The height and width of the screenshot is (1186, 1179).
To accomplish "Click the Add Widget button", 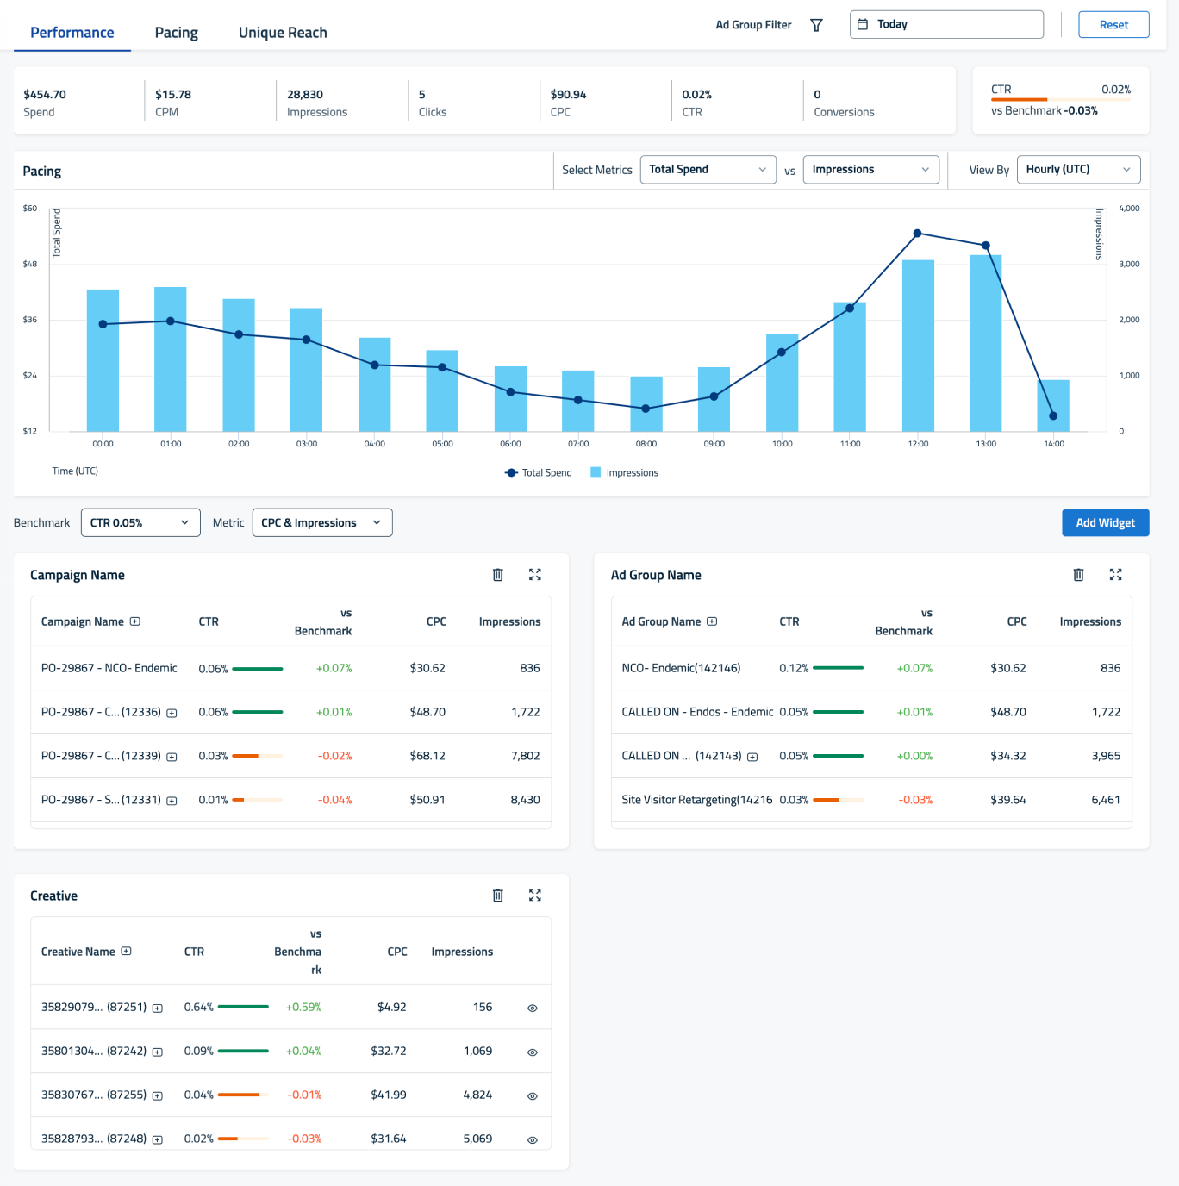I will point(1105,522).
